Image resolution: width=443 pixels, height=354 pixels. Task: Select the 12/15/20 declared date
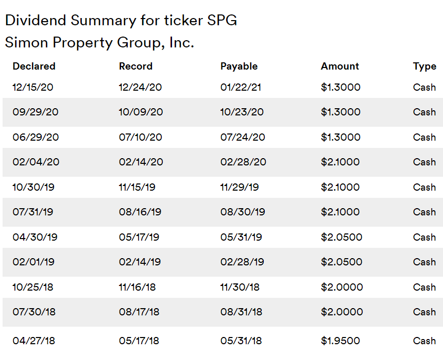[x=33, y=88]
